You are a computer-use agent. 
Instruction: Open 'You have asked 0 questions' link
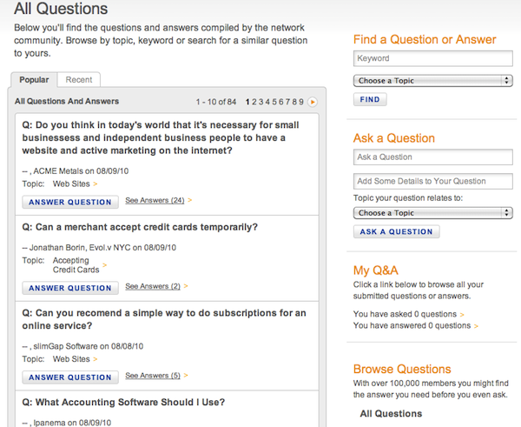coord(405,314)
